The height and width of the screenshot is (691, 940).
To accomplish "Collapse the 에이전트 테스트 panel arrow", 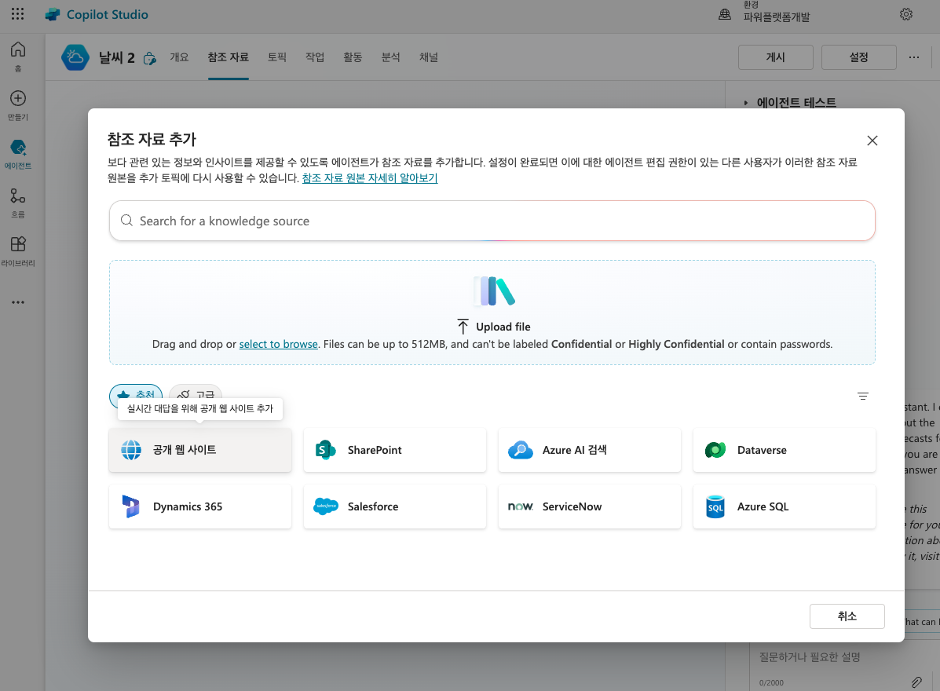I will (746, 103).
